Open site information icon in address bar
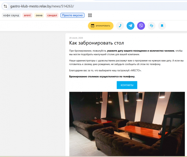187x157 pixels. point(6,6)
